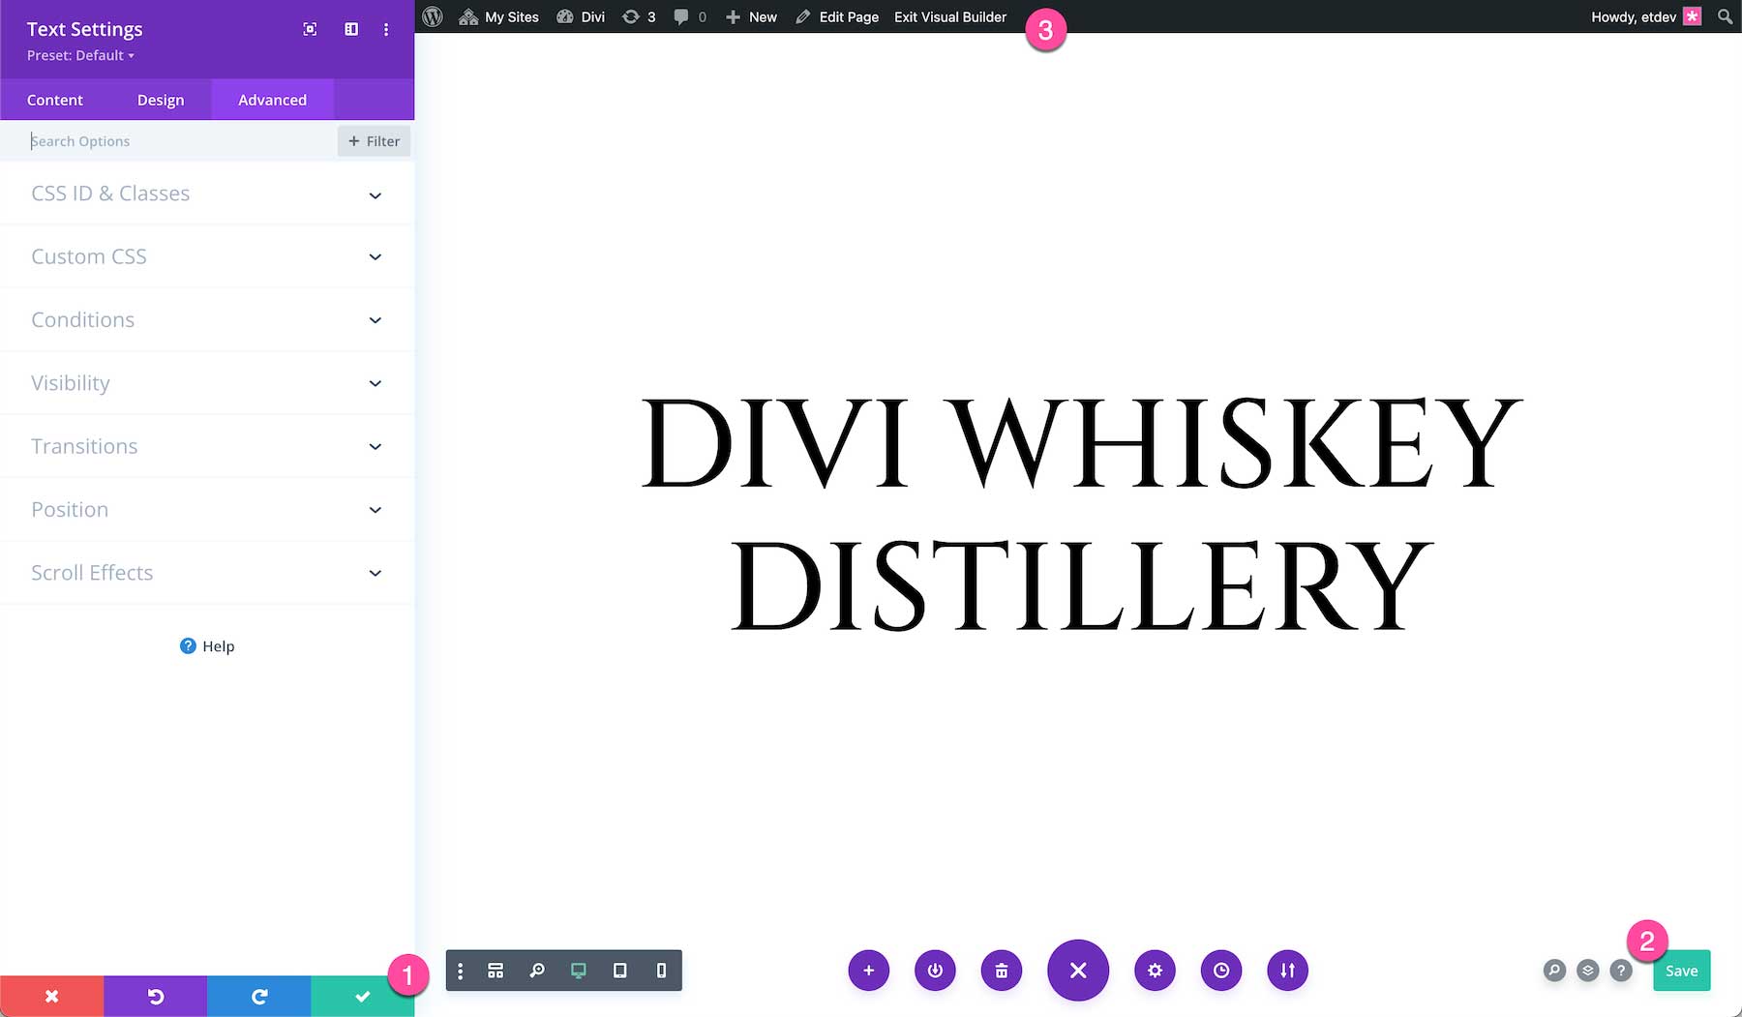Viewport: 1742px width, 1017px height.
Task: Switch to wireframe view
Action: 496,971
